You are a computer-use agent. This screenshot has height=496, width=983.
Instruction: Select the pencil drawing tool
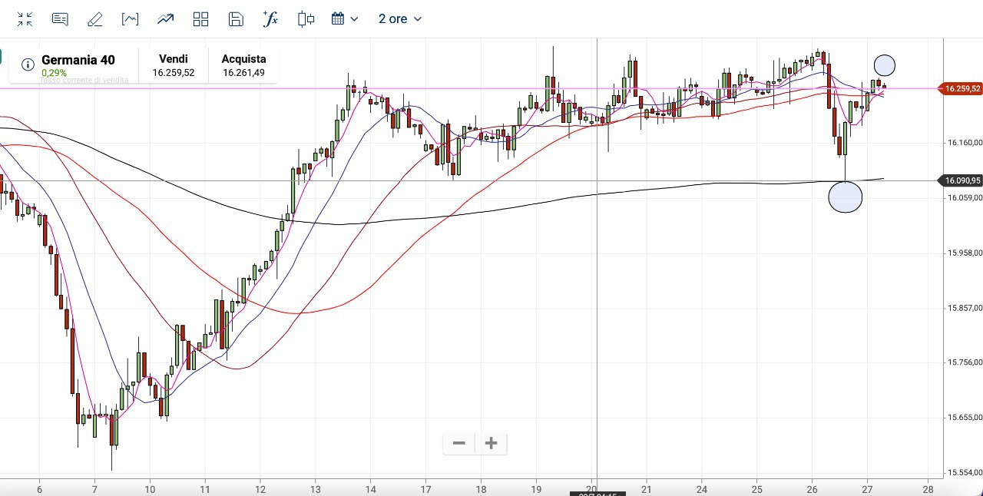click(95, 19)
